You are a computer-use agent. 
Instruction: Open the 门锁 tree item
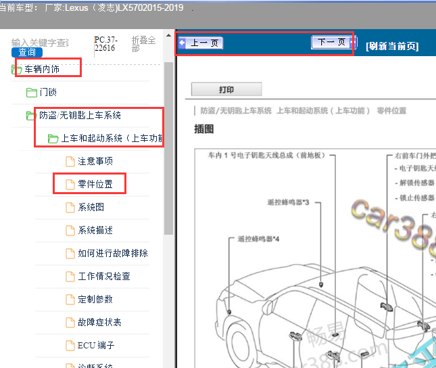click(48, 92)
